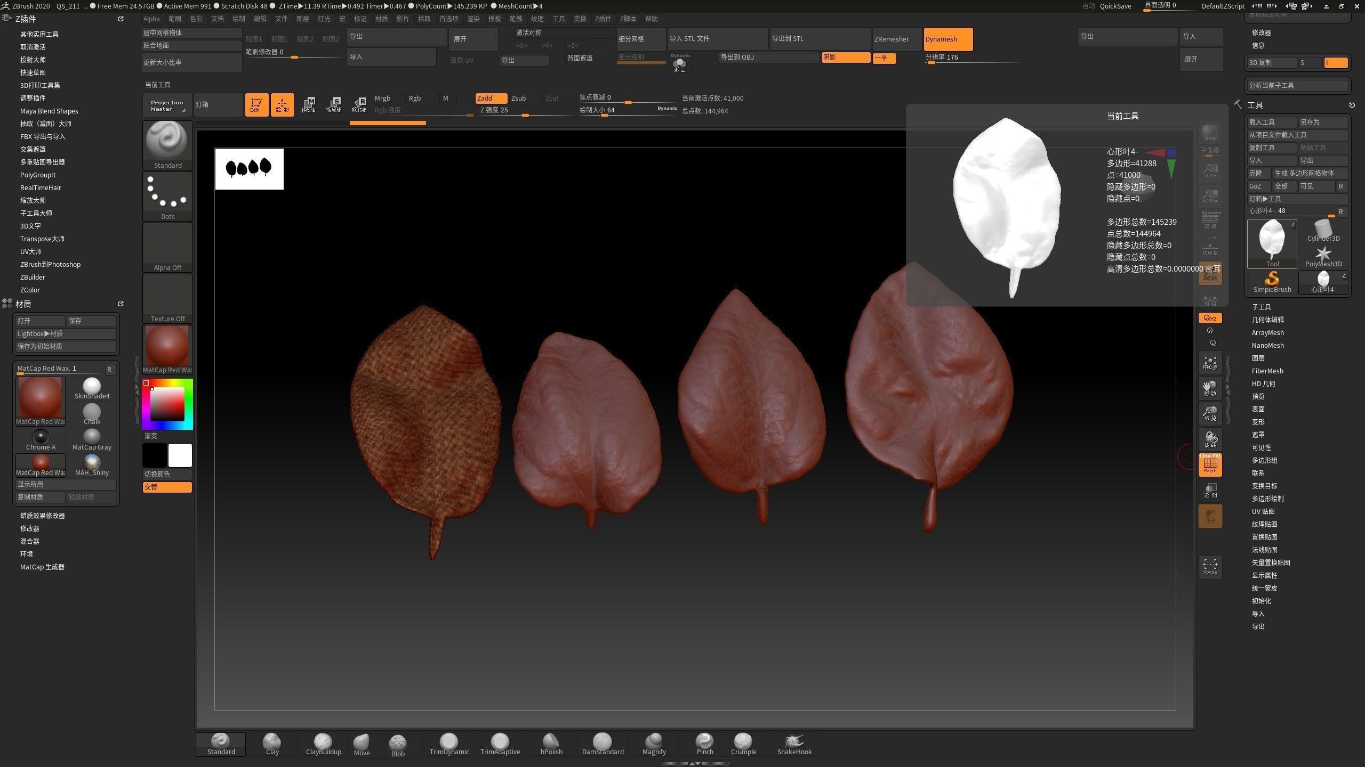Toggle XYZ rotation mode

(x=1210, y=318)
